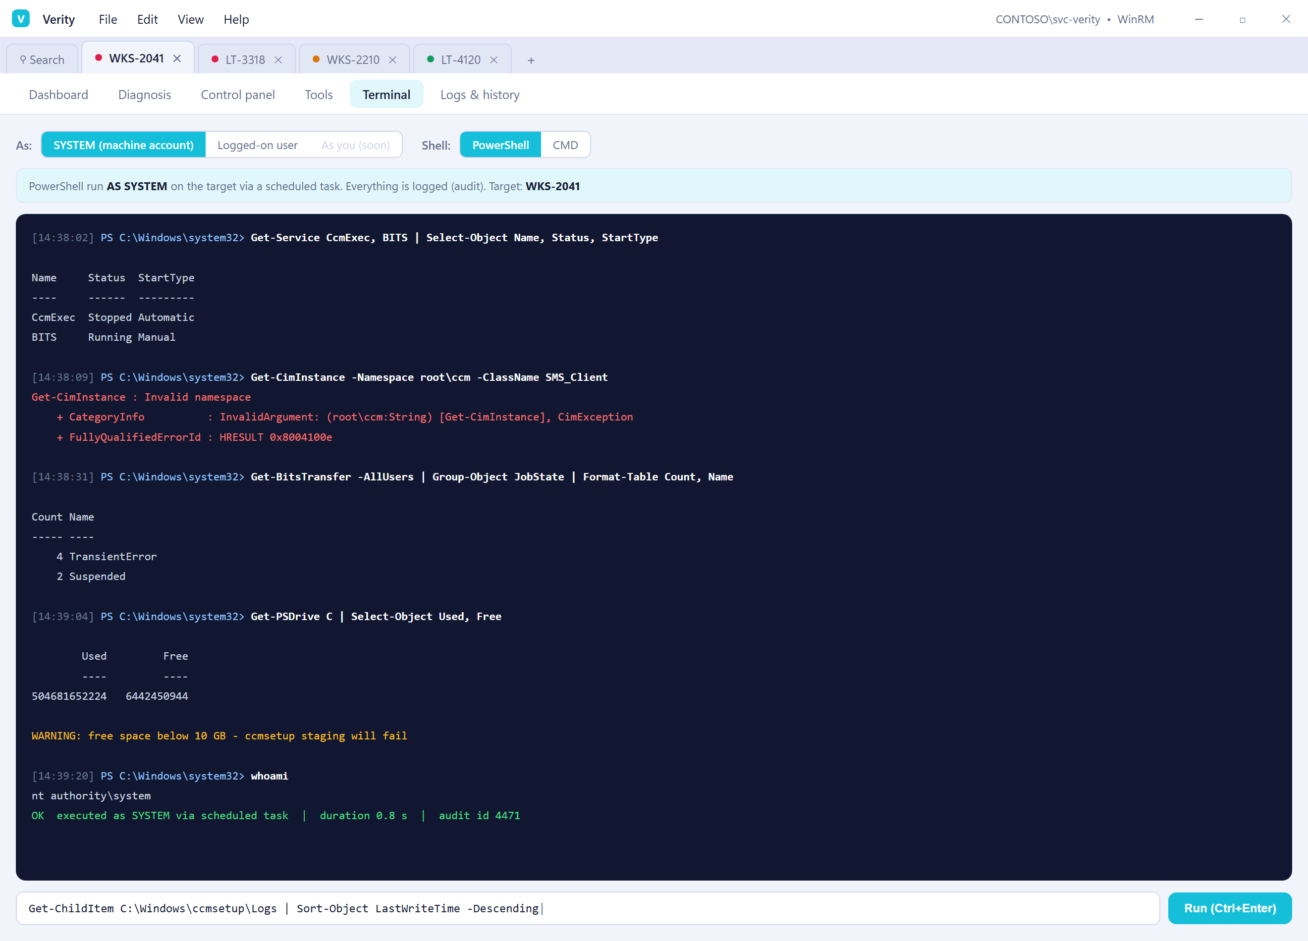This screenshot has width=1308, height=941.
Task: Open the File menu
Action: click(x=108, y=19)
